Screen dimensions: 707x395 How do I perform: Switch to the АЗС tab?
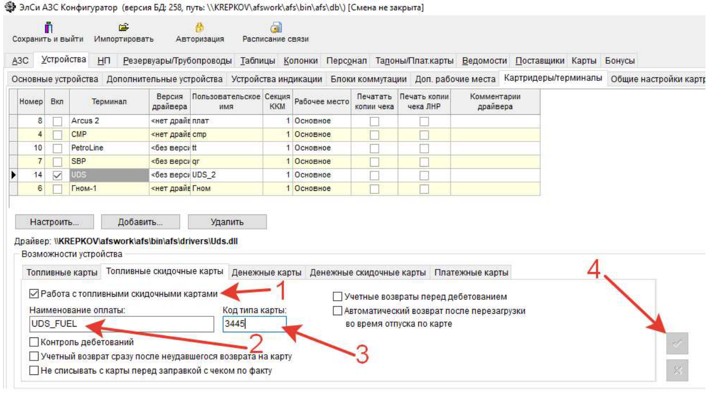[20, 61]
